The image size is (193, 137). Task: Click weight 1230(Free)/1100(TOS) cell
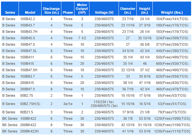point(172,125)
